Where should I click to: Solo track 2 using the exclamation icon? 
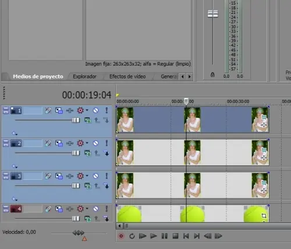click(107, 143)
